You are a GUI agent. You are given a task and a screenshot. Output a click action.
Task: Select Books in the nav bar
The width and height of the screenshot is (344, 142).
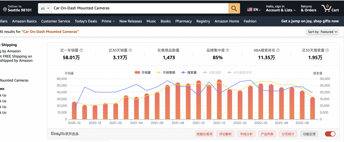coord(165,21)
